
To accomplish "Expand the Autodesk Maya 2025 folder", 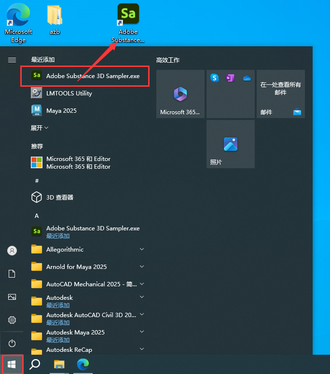I will (142, 333).
